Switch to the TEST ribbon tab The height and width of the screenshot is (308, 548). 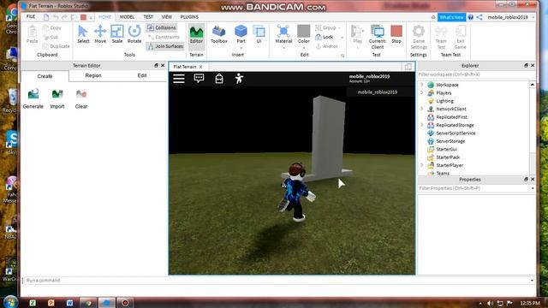point(148,17)
